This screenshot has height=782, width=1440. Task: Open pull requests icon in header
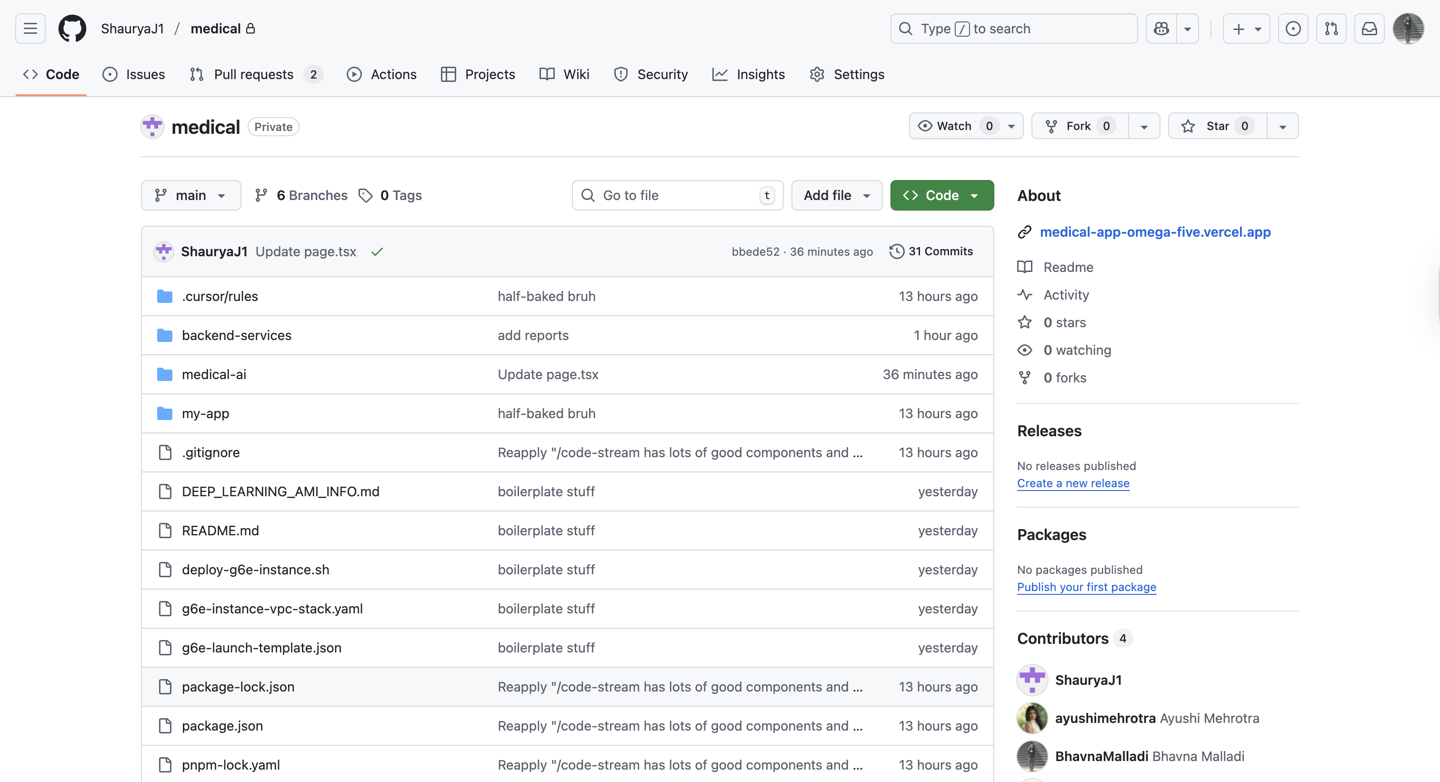(x=1331, y=29)
